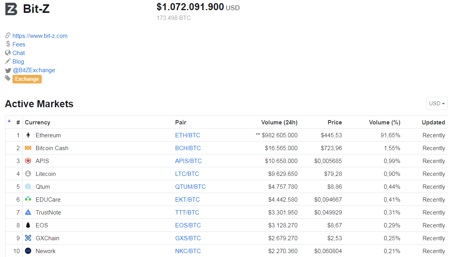The width and height of the screenshot is (452, 257).
Task: Click the EDUCare coin icon
Action: coord(28,199)
